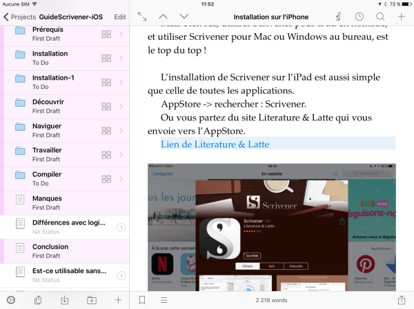Select Est-ce utilisable sans... document

65,275
